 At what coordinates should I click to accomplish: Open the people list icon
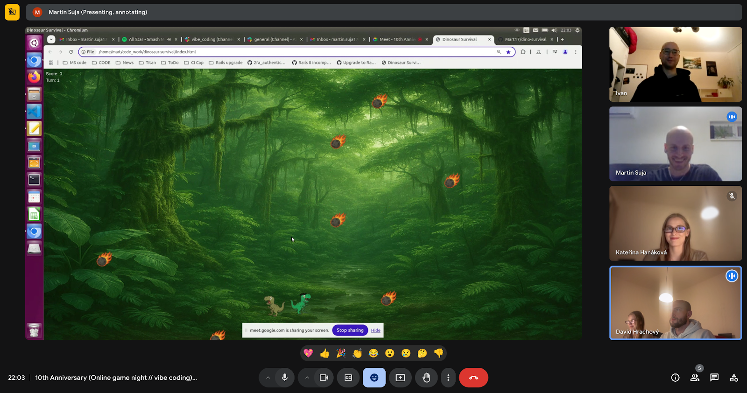tap(695, 378)
